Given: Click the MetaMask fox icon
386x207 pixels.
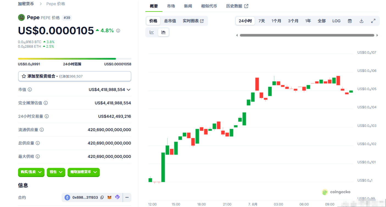Looking at the screenshot, I should point(110,197).
